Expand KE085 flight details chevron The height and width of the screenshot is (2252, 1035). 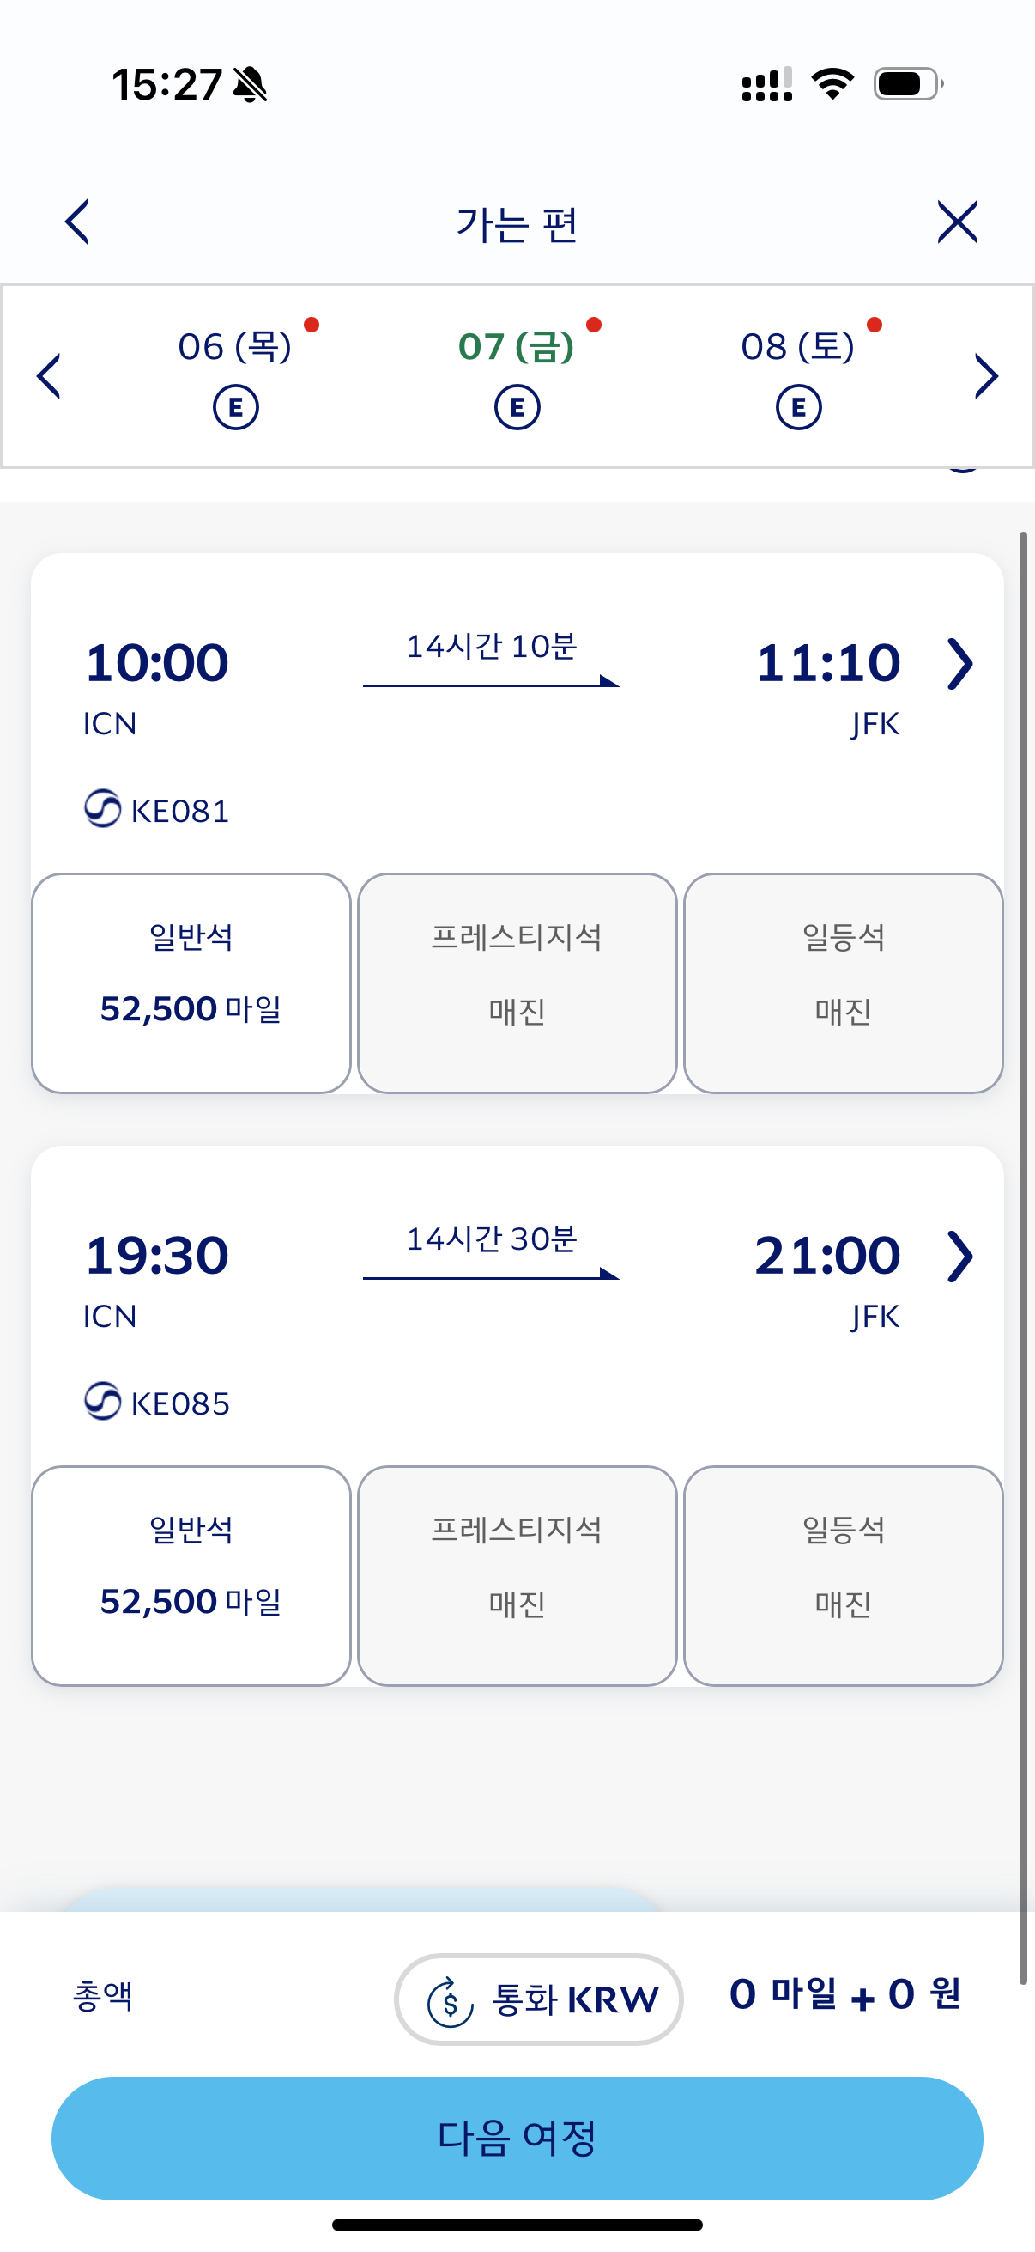[959, 1257]
